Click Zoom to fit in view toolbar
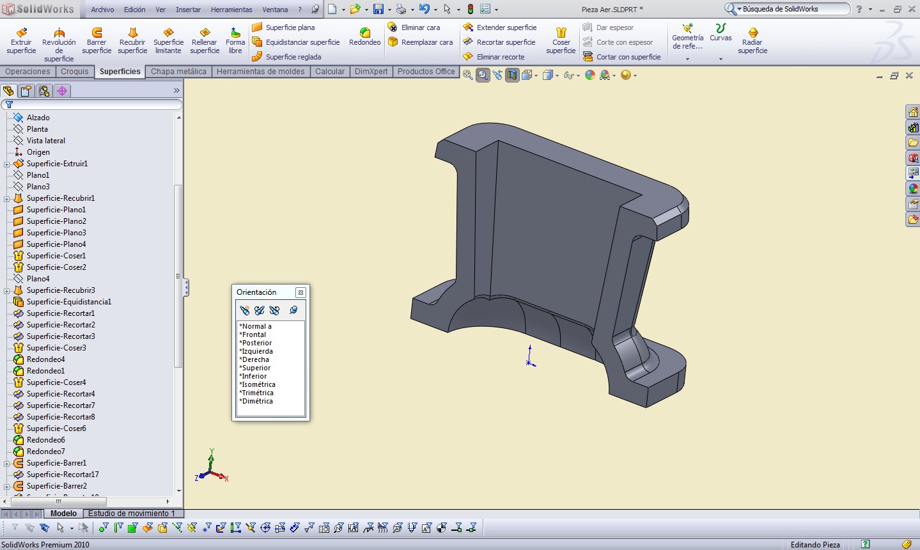The height and width of the screenshot is (550, 920). click(x=468, y=75)
